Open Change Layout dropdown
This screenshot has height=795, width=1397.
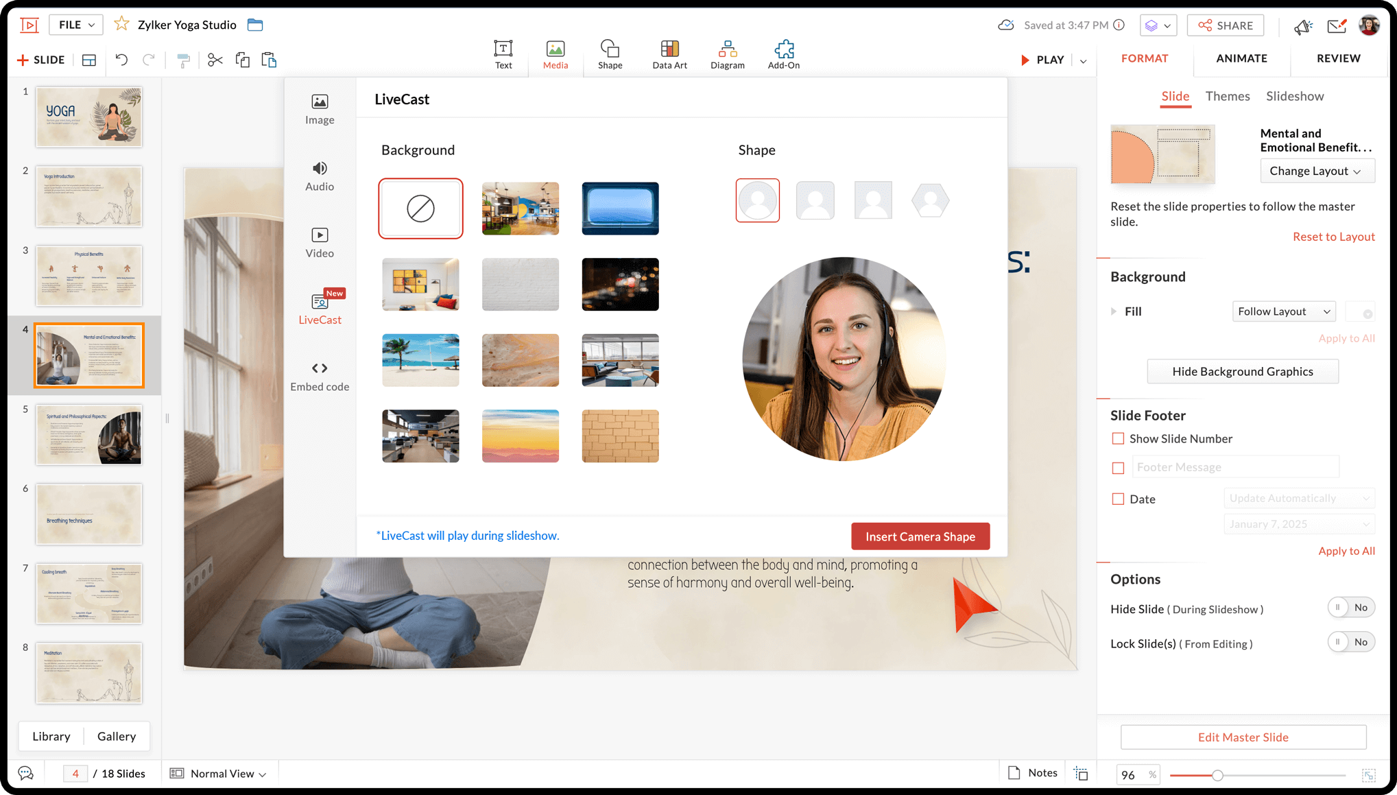(x=1317, y=171)
